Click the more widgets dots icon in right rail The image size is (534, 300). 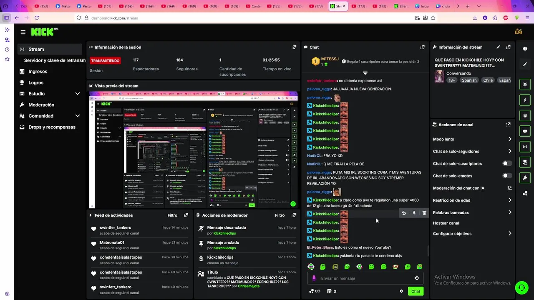click(x=525, y=193)
